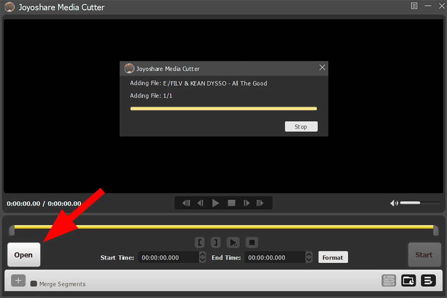Select the set start point icon
447x298 pixels.
(199, 242)
